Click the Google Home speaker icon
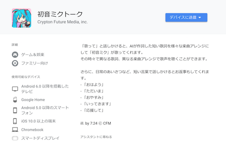Viewport: 226px width, 142px height. [x=15, y=100]
